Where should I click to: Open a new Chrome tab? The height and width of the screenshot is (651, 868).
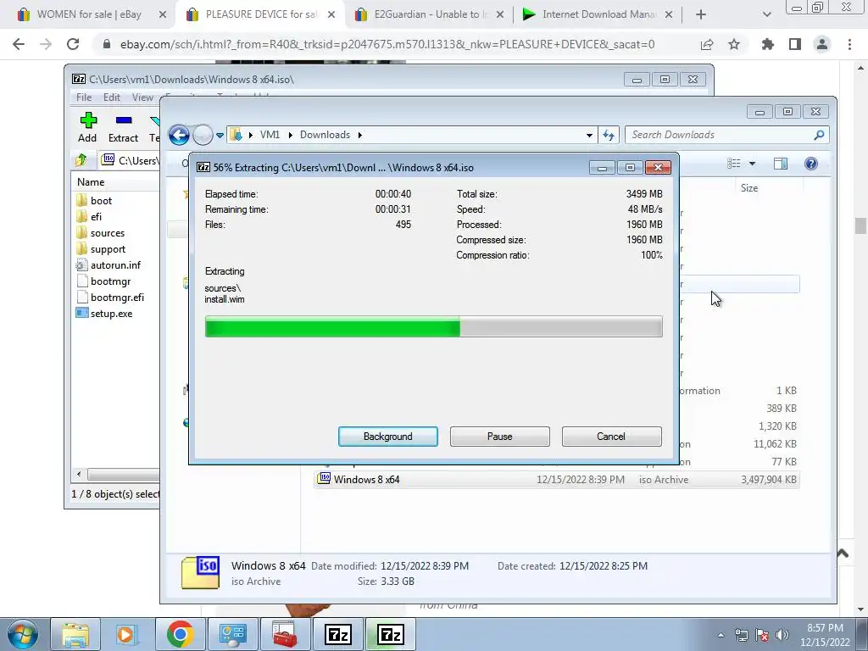point(701,15)
